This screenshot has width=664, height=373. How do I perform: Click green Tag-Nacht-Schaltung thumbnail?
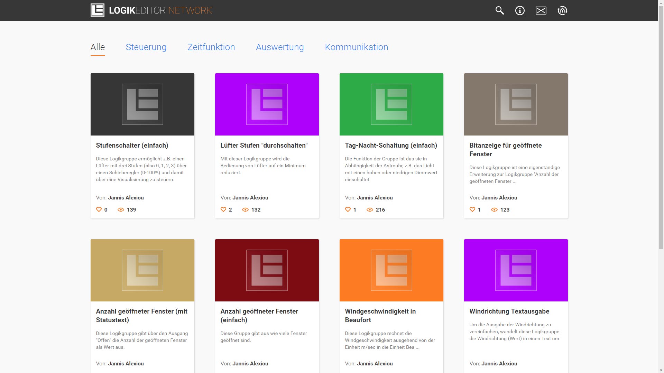tap(391, 104)
